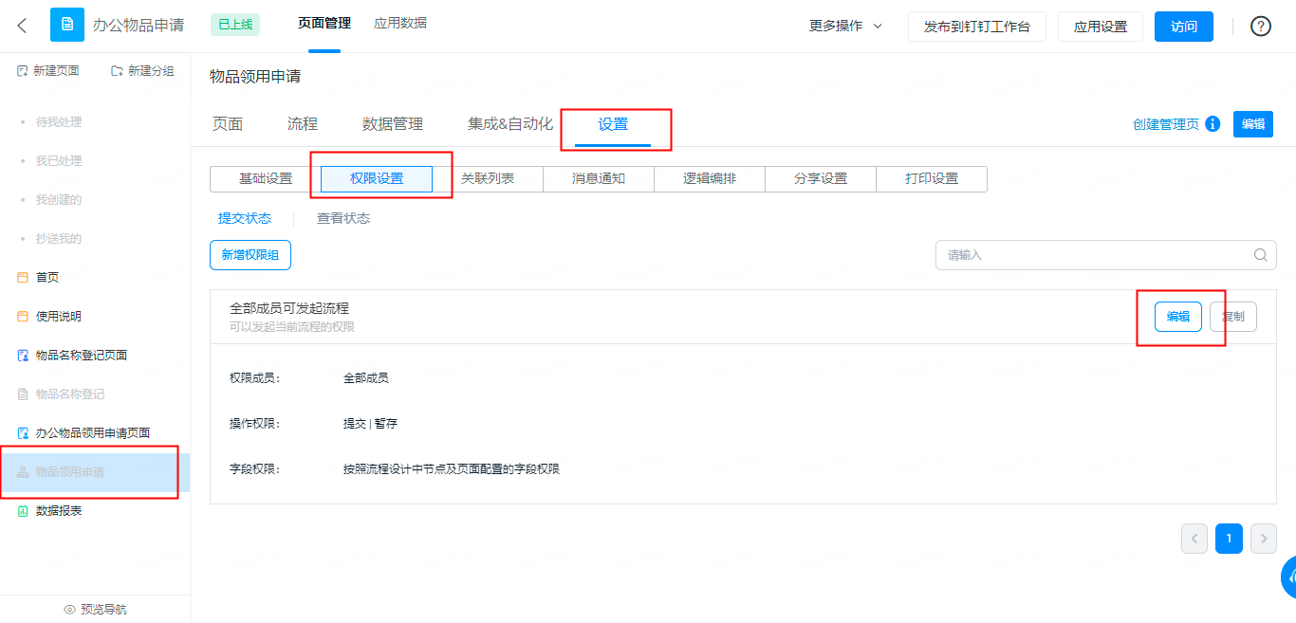
Task: Click the 提交 | 暂存 permission value
Action: tap(370, 424)
